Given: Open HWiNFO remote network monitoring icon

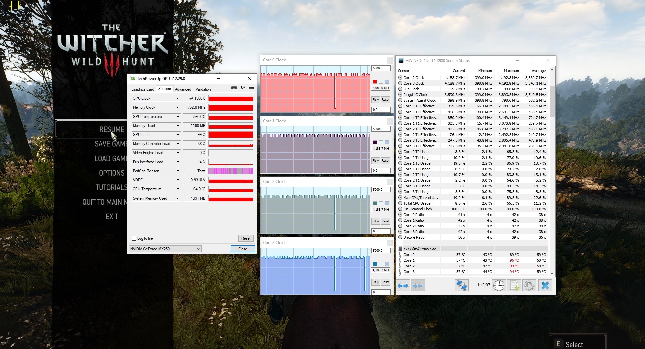Looking at the screenshot, I should pyautogui.click(x=461, y=286).
